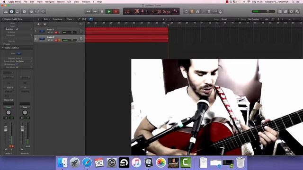Rewind the playhead

pyautogui.click(x=88, y=11)
